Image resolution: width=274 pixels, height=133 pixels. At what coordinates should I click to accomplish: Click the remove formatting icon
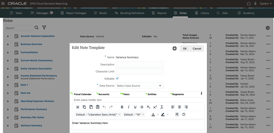tap(161, 107)
